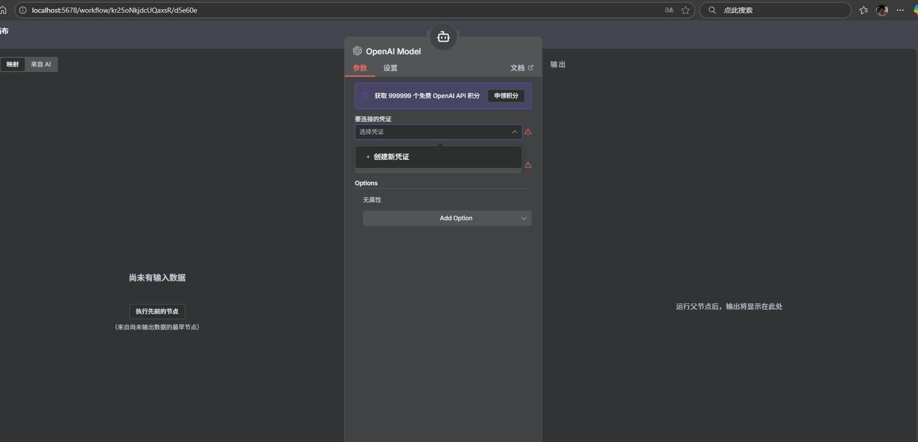Click the 无属性 text

372,200
